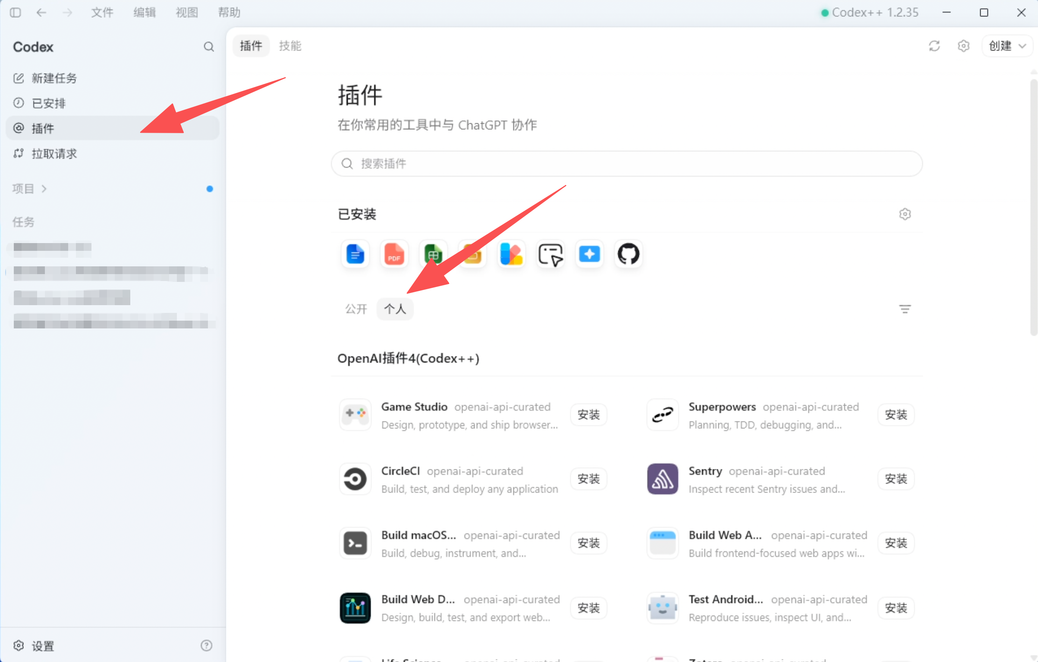1038x662 pixels.
Task: Open the installed GitHub plugin icon
Action: point(629,254)
